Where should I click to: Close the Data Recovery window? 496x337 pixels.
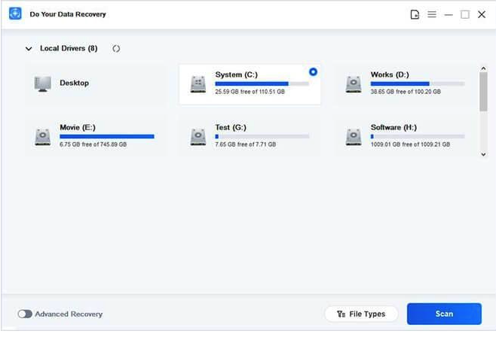point(482,14)
